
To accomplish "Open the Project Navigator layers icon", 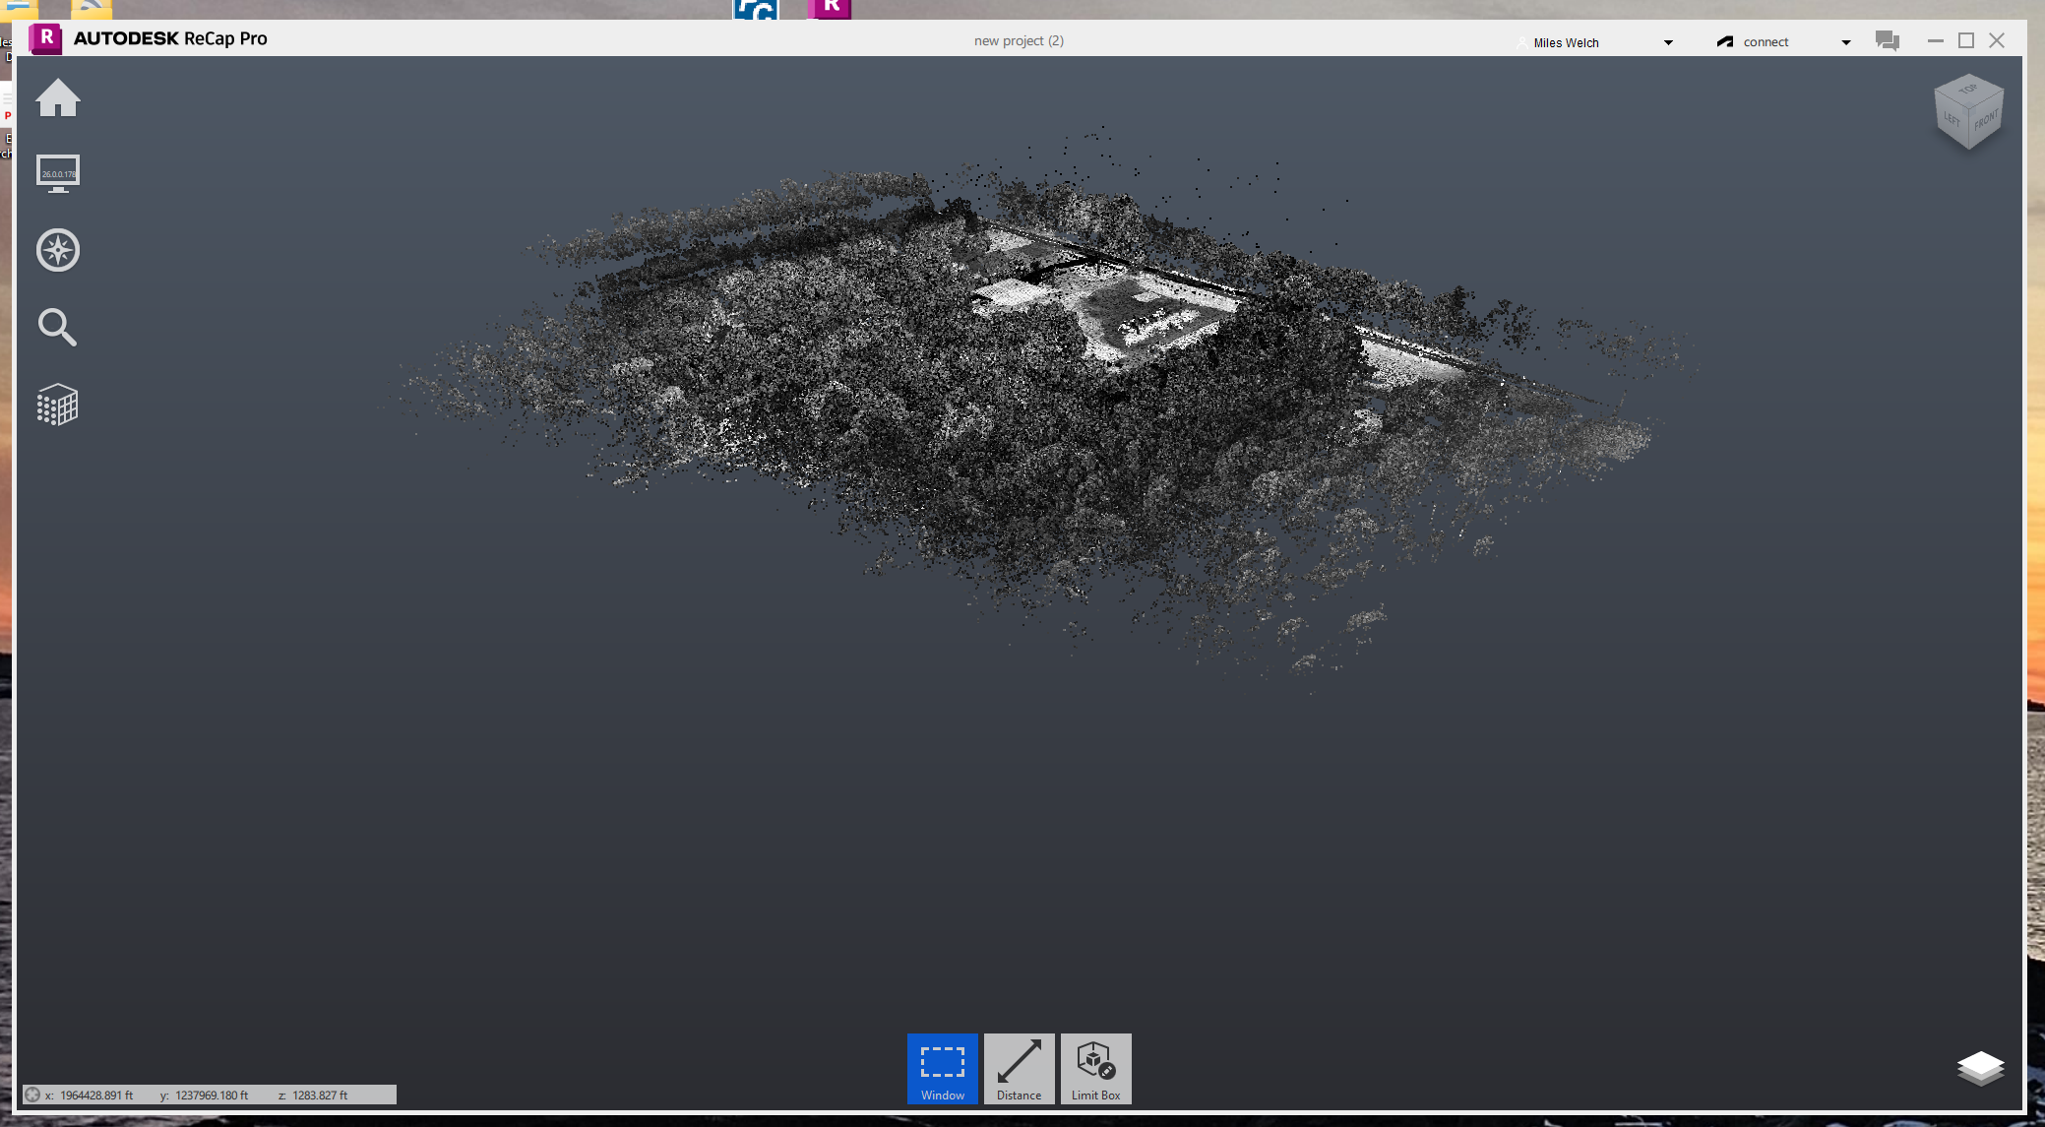I will tap(1980, 1068).
